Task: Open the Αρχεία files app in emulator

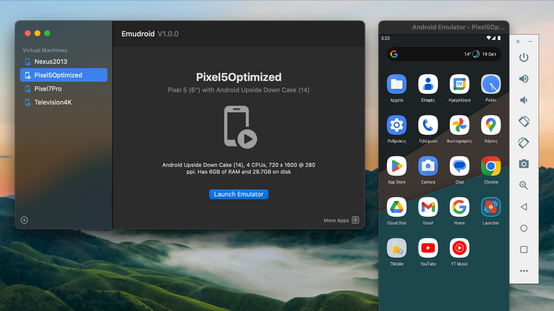Action: pyautogui.click(x=396, y=84)
